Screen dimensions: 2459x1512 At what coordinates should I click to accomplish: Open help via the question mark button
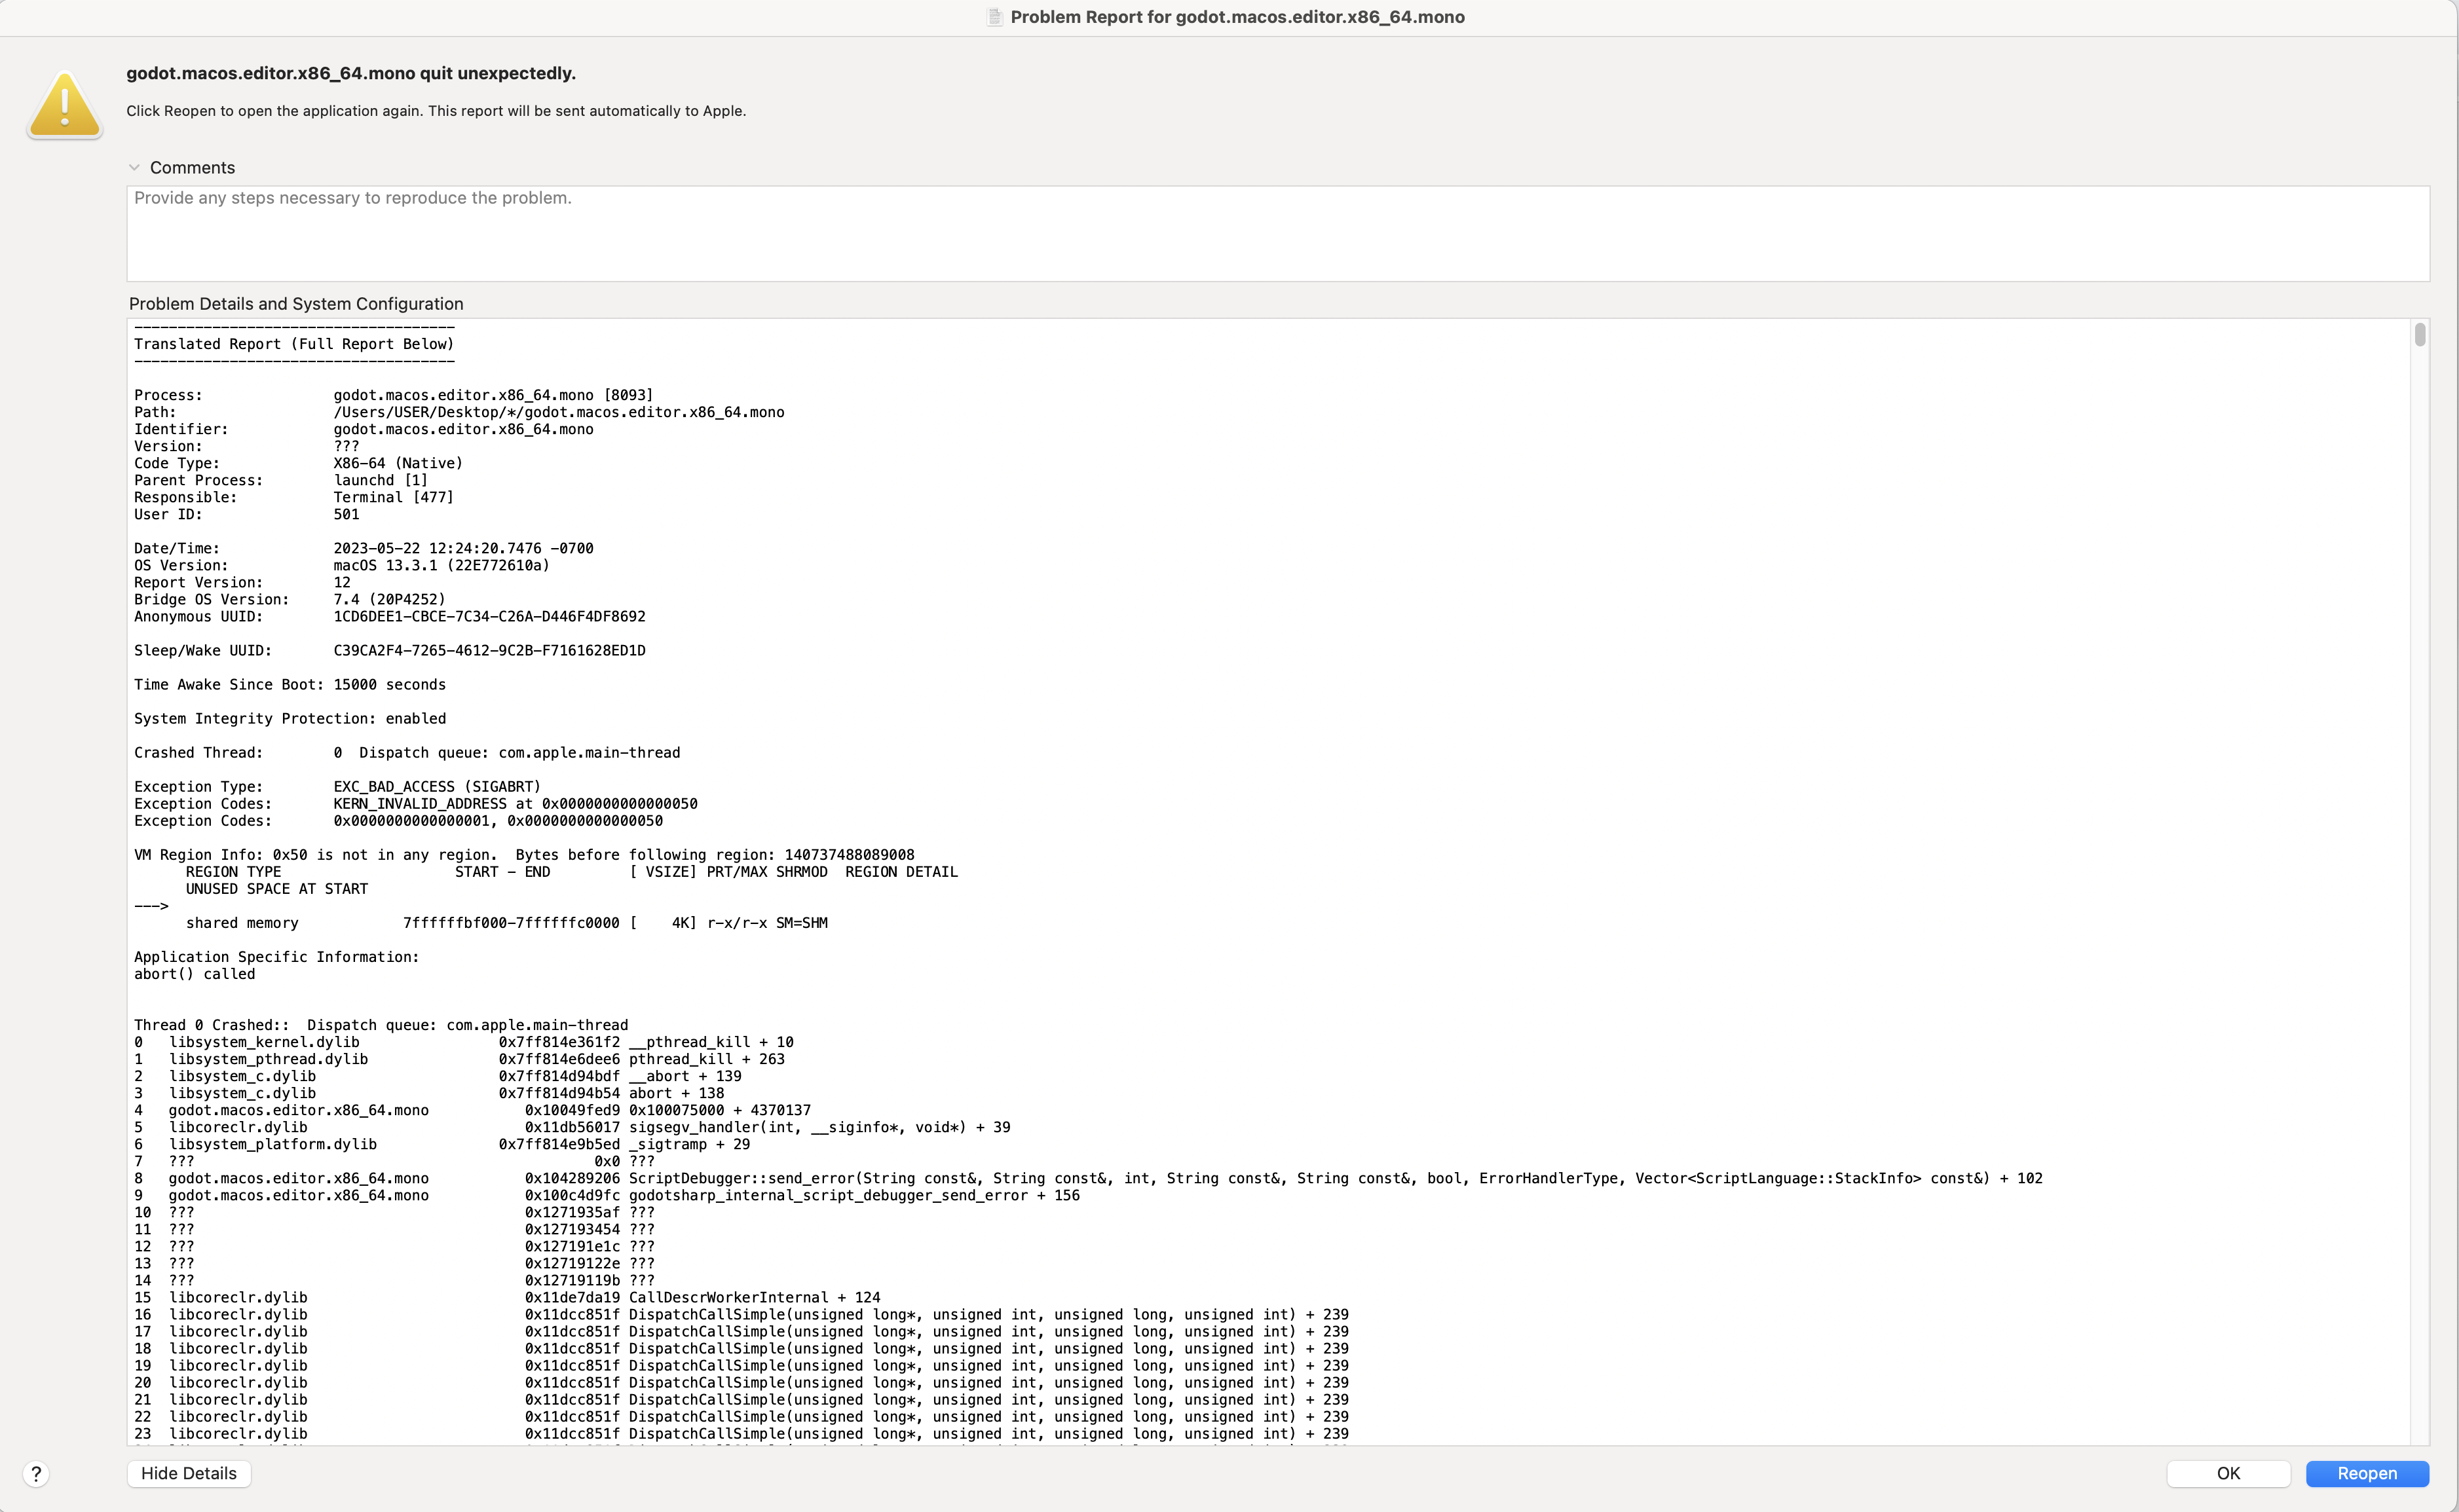click(x=36, y=1473)
